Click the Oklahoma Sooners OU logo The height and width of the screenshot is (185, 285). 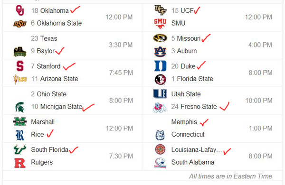click(20, 10)
